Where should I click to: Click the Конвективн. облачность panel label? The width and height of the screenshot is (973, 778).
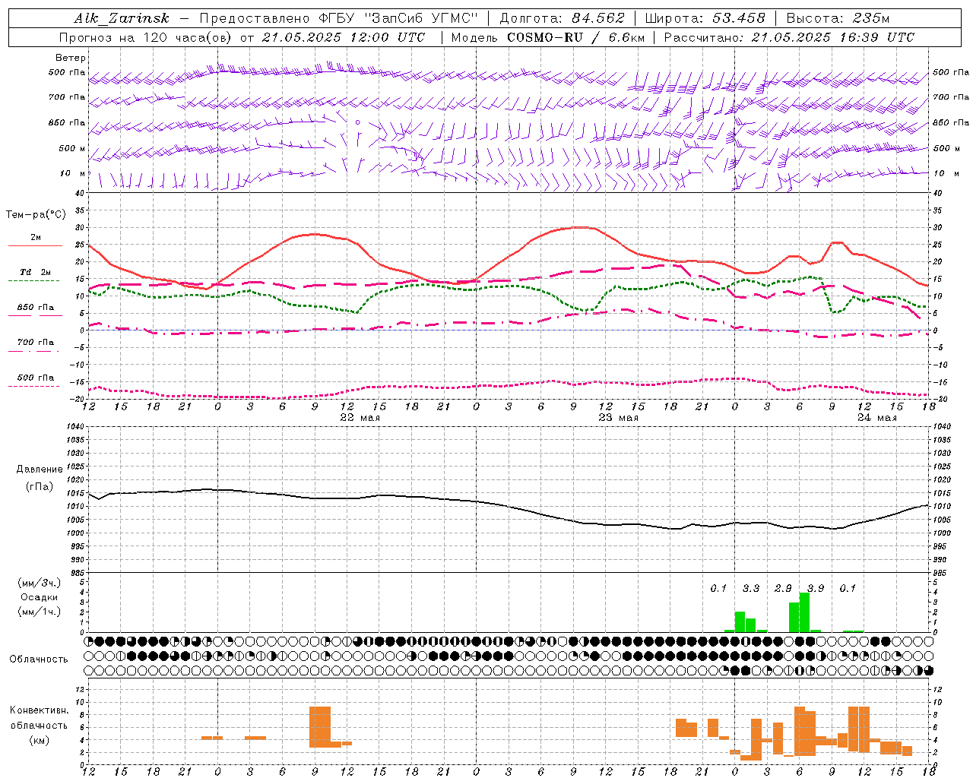39,718
